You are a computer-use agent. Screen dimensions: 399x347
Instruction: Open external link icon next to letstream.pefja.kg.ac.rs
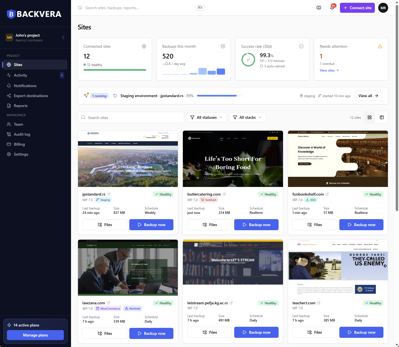(x=231, y=303)
